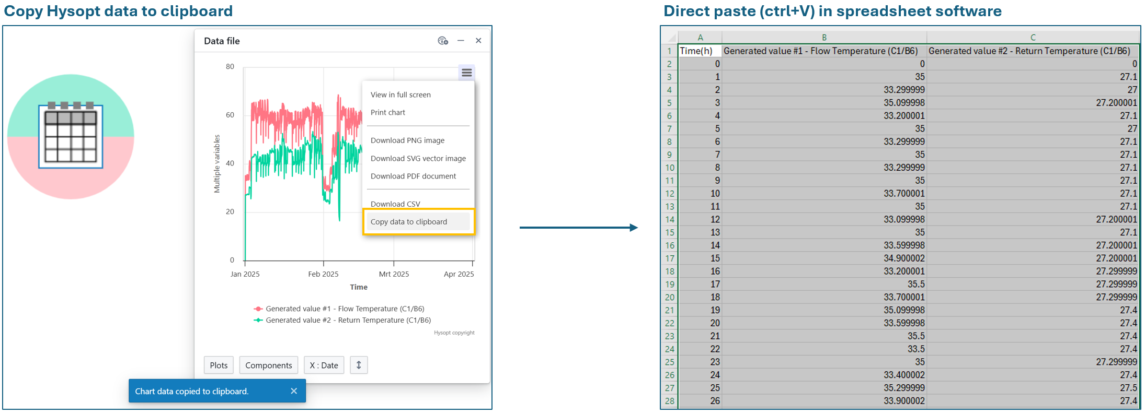1145x414 pixels.
Task: Click the vertical axis swap arrow button
Action: pyautogui.click(x=359, y=365)
